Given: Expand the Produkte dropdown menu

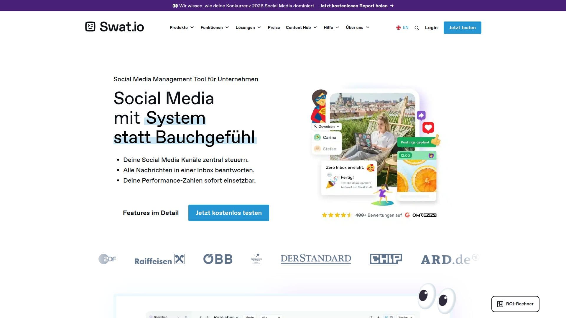Looking at the screenshot, I should [x=182, y=27].
